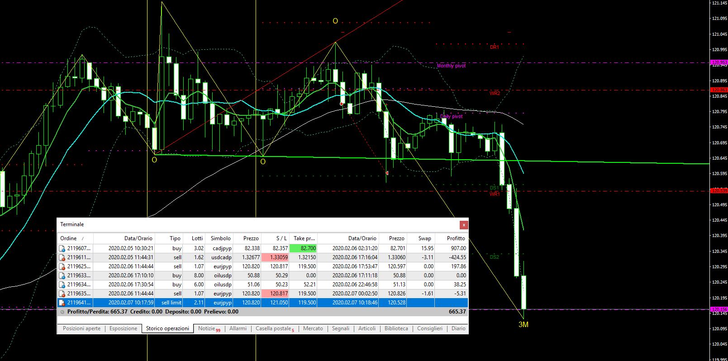Select the sell limit type cell
Screen dimensions: 728x361
[170, 303]
